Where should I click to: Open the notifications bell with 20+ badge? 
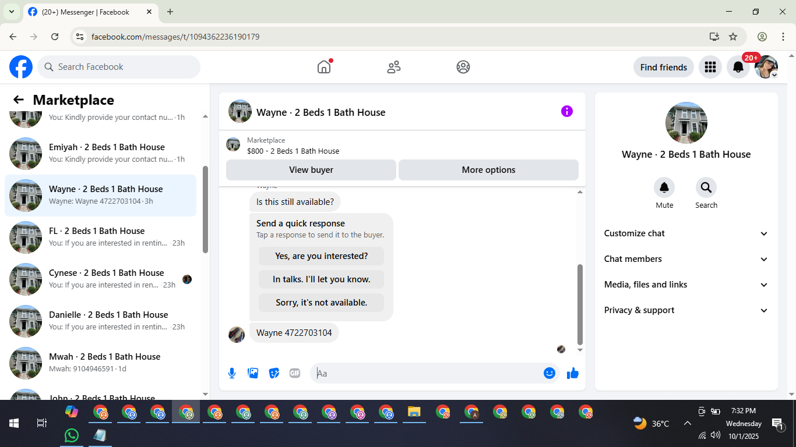click(738, 67)
